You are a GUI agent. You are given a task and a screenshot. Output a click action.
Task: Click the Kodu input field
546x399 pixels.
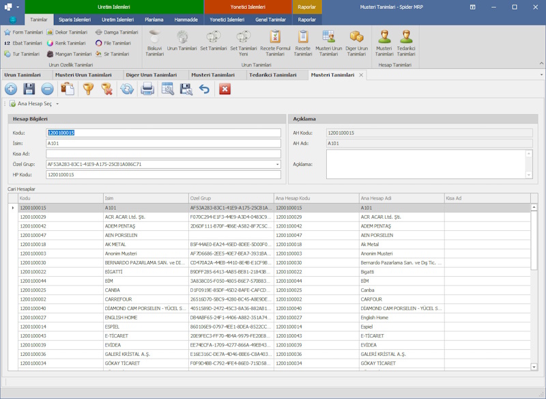(x=163, y=133)
